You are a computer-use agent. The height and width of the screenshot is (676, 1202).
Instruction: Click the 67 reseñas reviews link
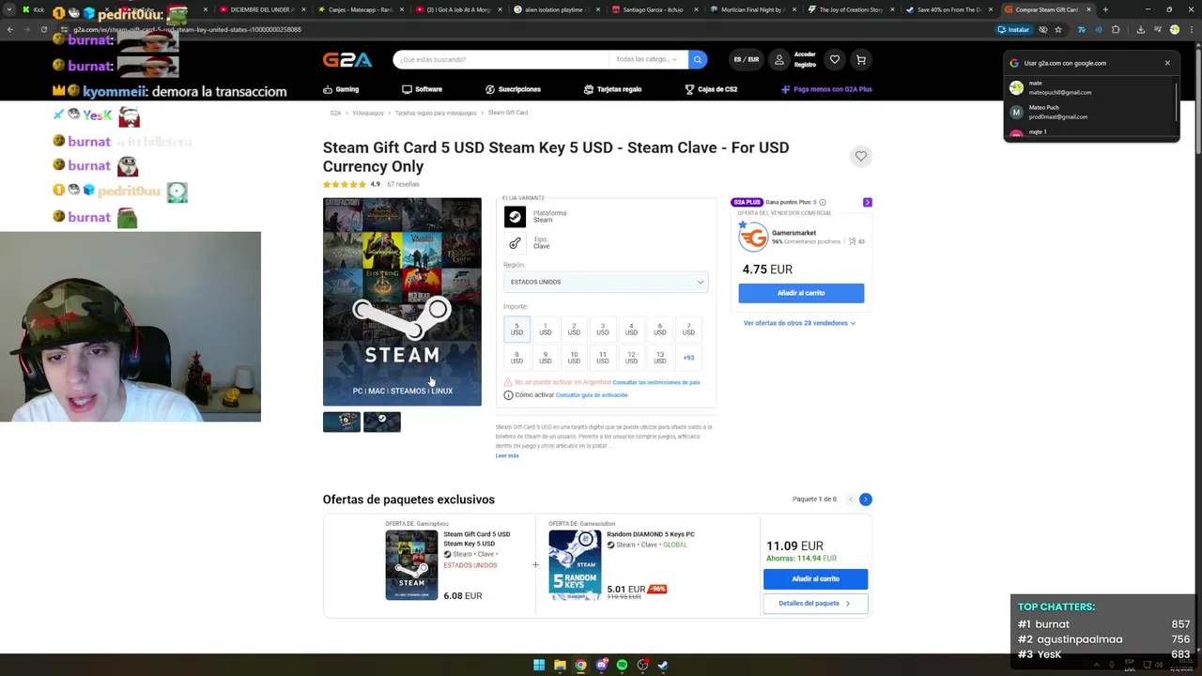pyautogui.click(x=403, y=184)
